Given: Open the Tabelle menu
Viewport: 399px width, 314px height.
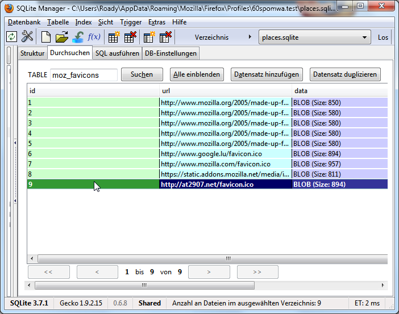Looking at the screenshot, I should (x=58, y=22).
